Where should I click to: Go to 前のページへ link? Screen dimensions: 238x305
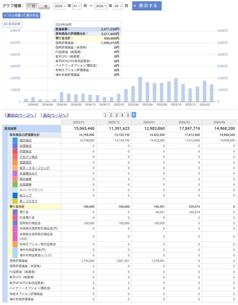(54, 115)
